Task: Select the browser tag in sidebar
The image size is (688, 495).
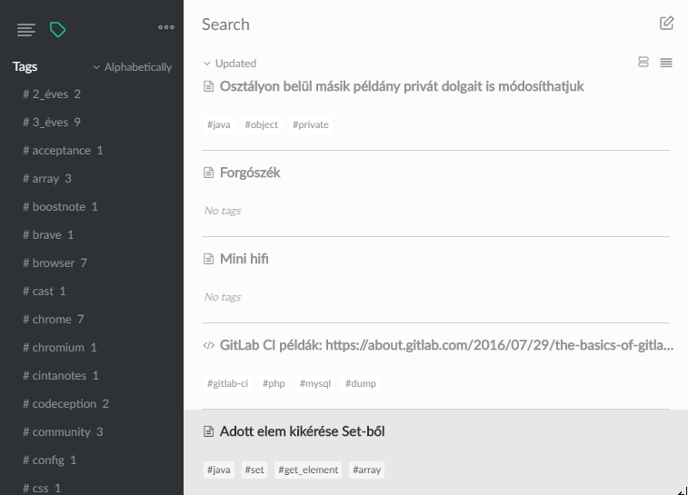Action: 55,262
